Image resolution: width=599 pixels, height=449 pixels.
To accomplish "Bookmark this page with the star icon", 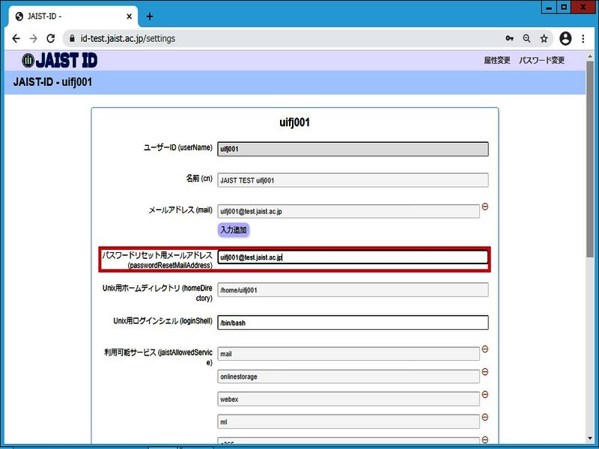I will pyautogui.click(x=544, y=38).
